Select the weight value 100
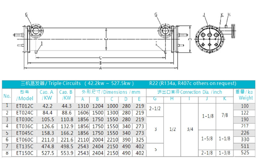This screenshot has height=159, width=258. click(x=245, y=106)
